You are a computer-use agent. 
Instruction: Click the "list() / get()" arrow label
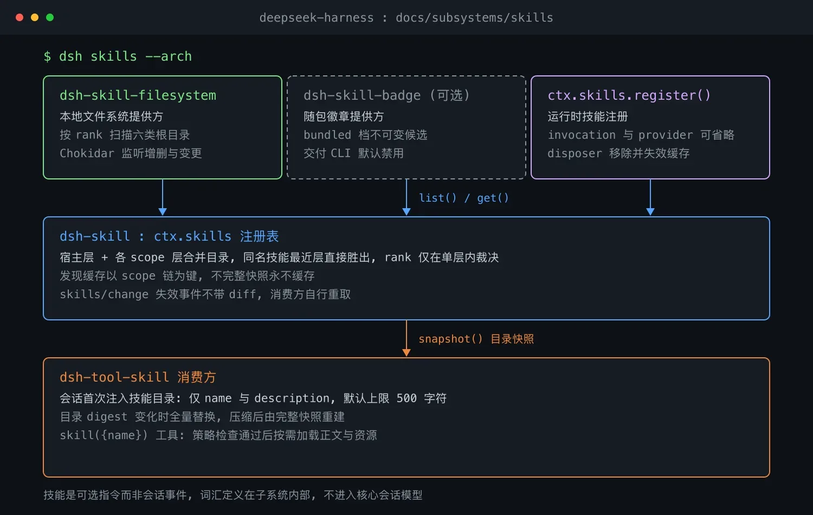click(464, 198)
